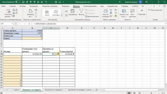Launch Поиск решения solver
The image size is (167, 94).
coord(155,10)
